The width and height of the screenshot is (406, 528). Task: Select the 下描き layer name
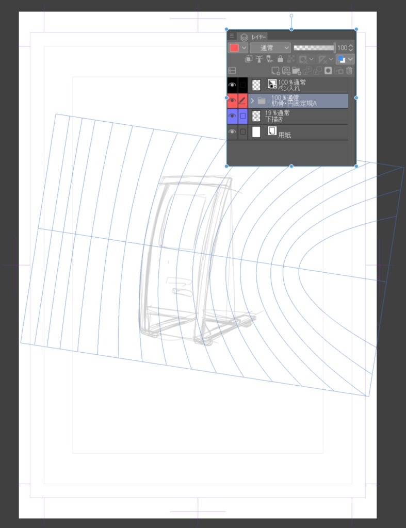tap(274, 119)
